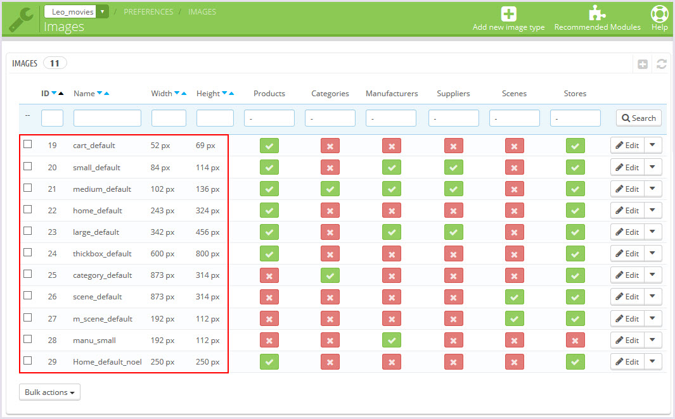The width and height of the screenshot is (675, 419).
Task: Click the Height filter input field
Action: [x=215, y=118]
